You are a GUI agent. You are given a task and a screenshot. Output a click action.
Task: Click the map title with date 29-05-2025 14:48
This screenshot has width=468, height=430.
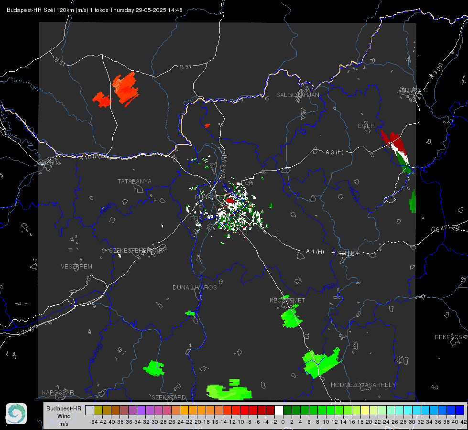pos(94,10)
